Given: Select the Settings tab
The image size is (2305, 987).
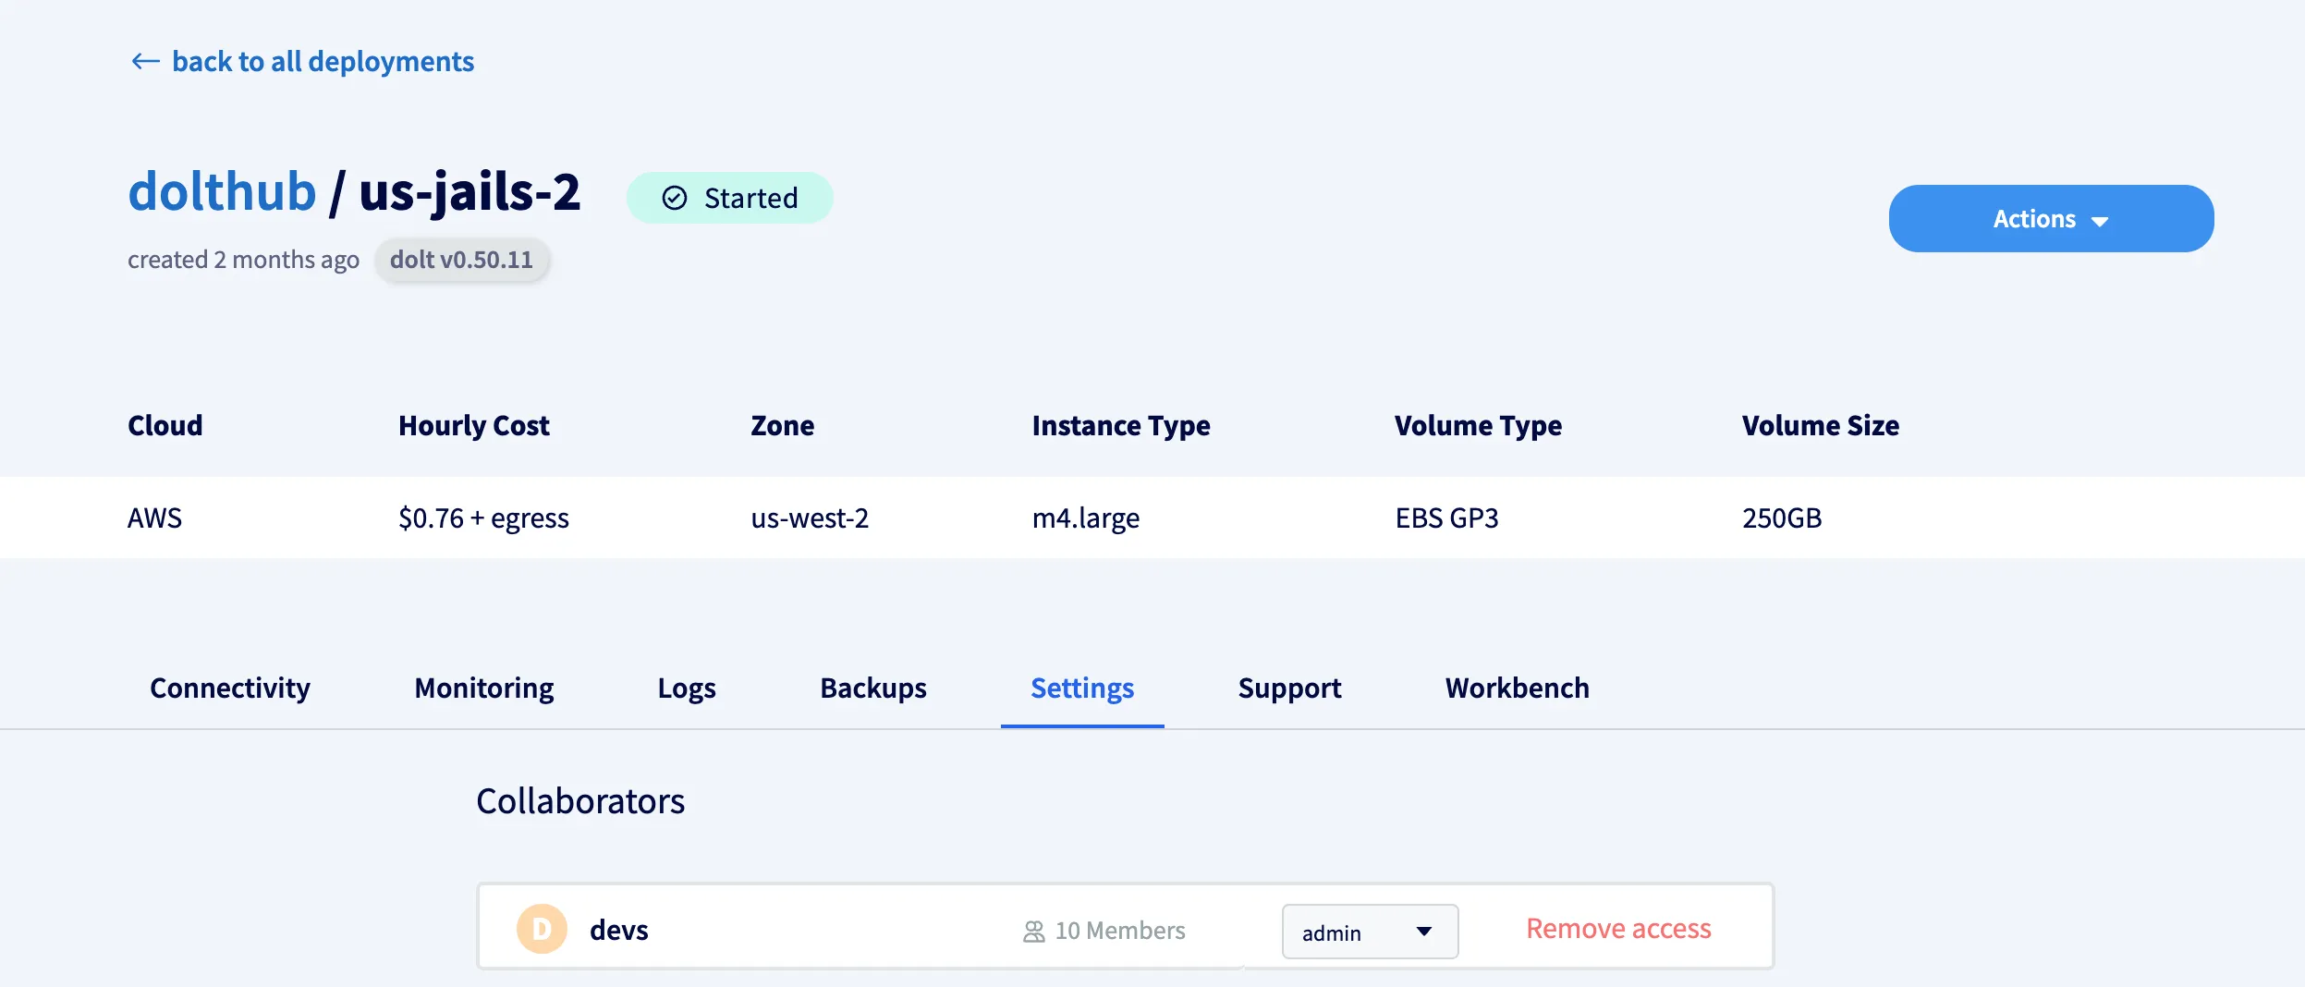Looking at the screenshot, I should [x=1082, y=688].
